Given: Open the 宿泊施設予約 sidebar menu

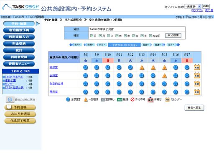Looking at the screenshot, I should coord(19,30).
